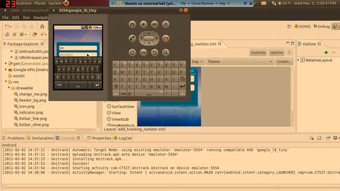Click the emulator power button

166,24
